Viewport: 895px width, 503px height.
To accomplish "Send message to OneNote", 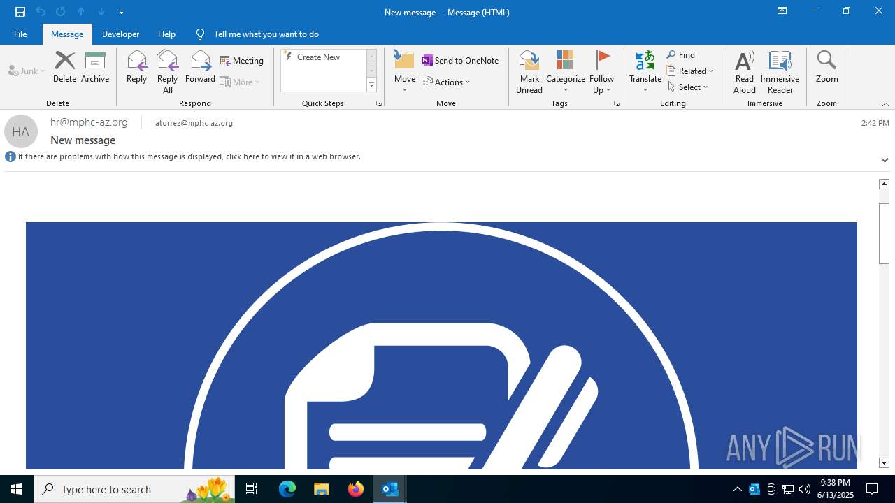I will (460, 61).
